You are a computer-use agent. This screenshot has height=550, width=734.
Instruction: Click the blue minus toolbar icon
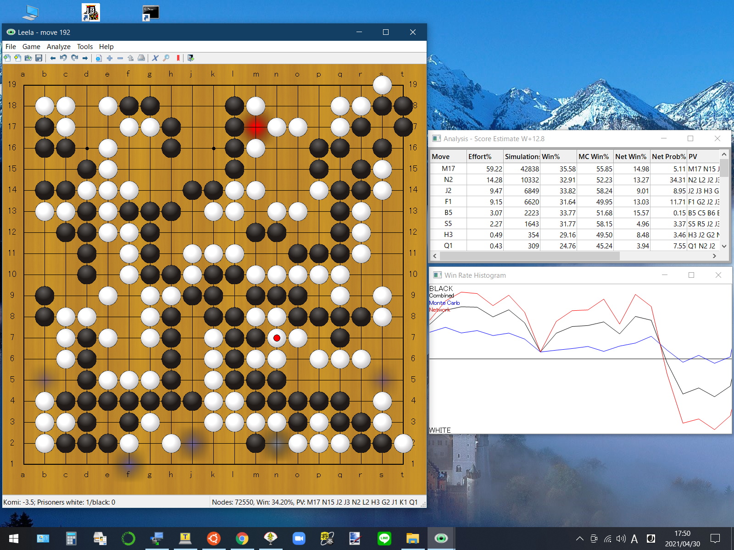120,58
